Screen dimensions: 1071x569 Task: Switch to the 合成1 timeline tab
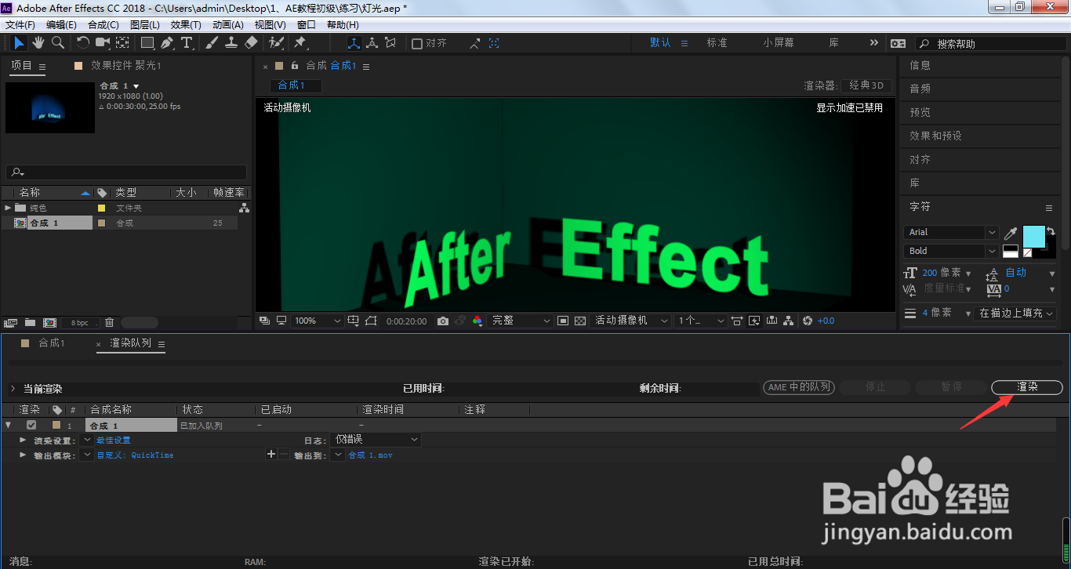coord(53,343)
